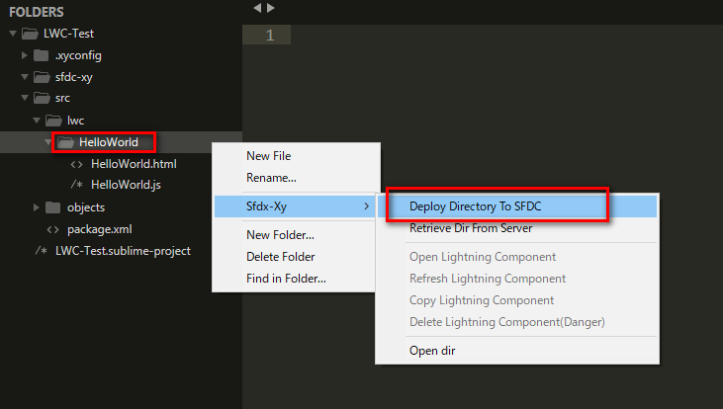Expand the objects folder arrow

click(36, 207)
